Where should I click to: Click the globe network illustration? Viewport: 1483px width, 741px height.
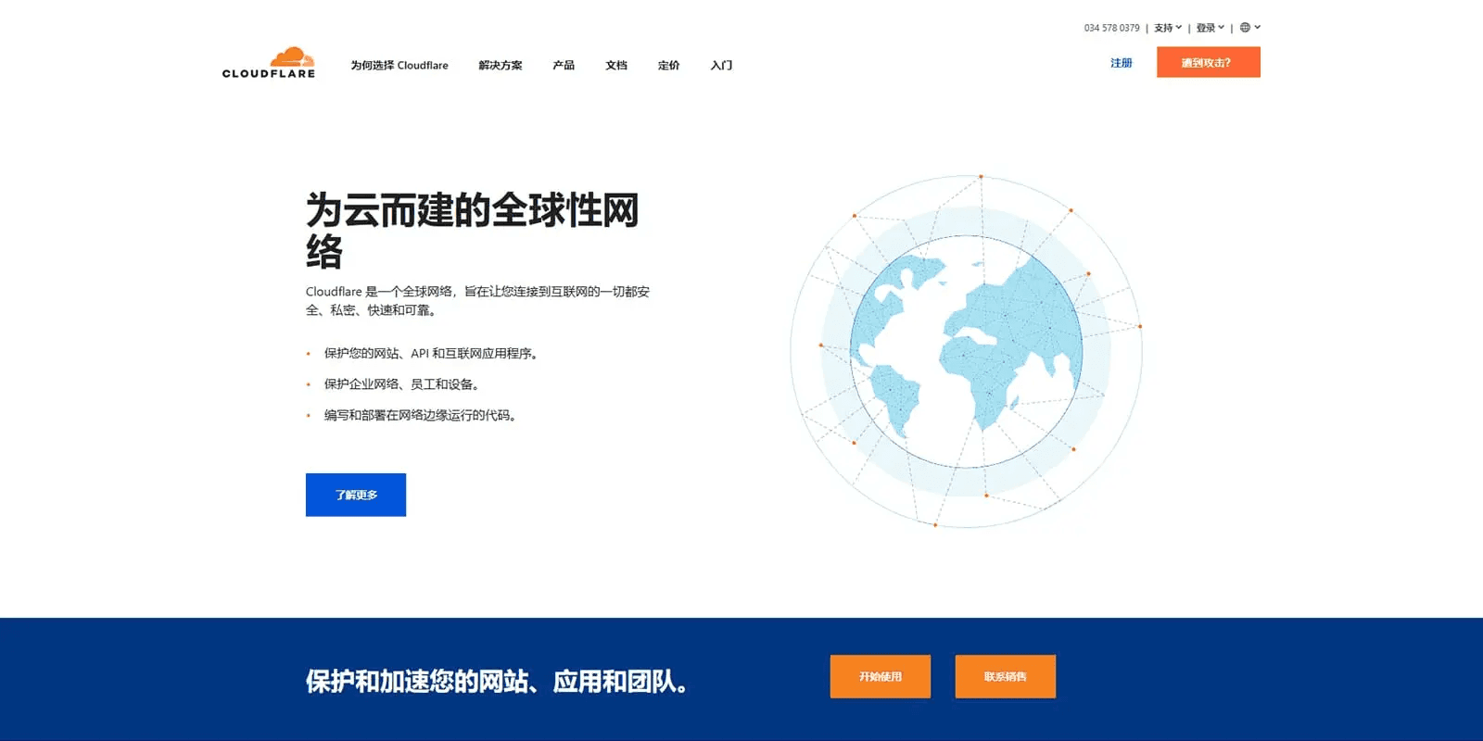[x=966, y=351]
